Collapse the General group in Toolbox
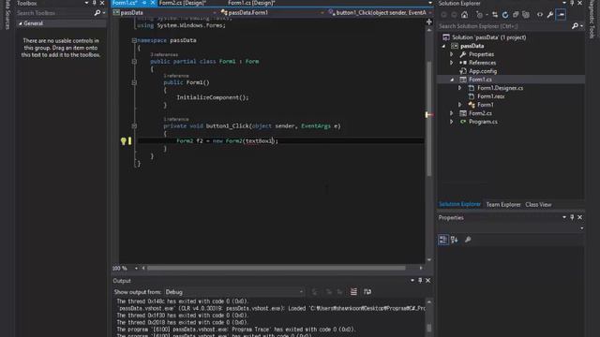This screenshot has height=337, width=600. coord(21,23)
